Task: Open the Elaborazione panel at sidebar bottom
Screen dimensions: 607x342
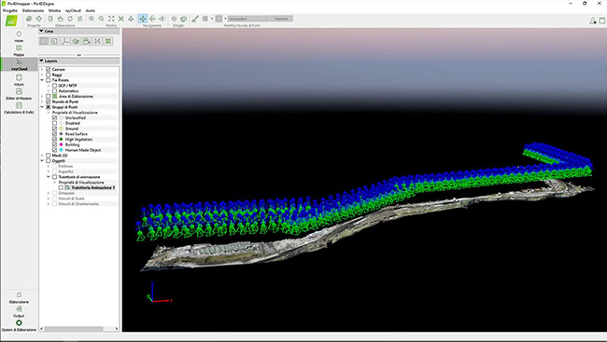Action: pyautogui.click(x=19, y=297)
